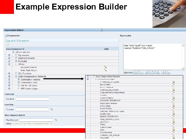The height and width of the screenshot is (139, 186).
Task: Expand the Commission Lines tree node
Action: pos(19,82)
